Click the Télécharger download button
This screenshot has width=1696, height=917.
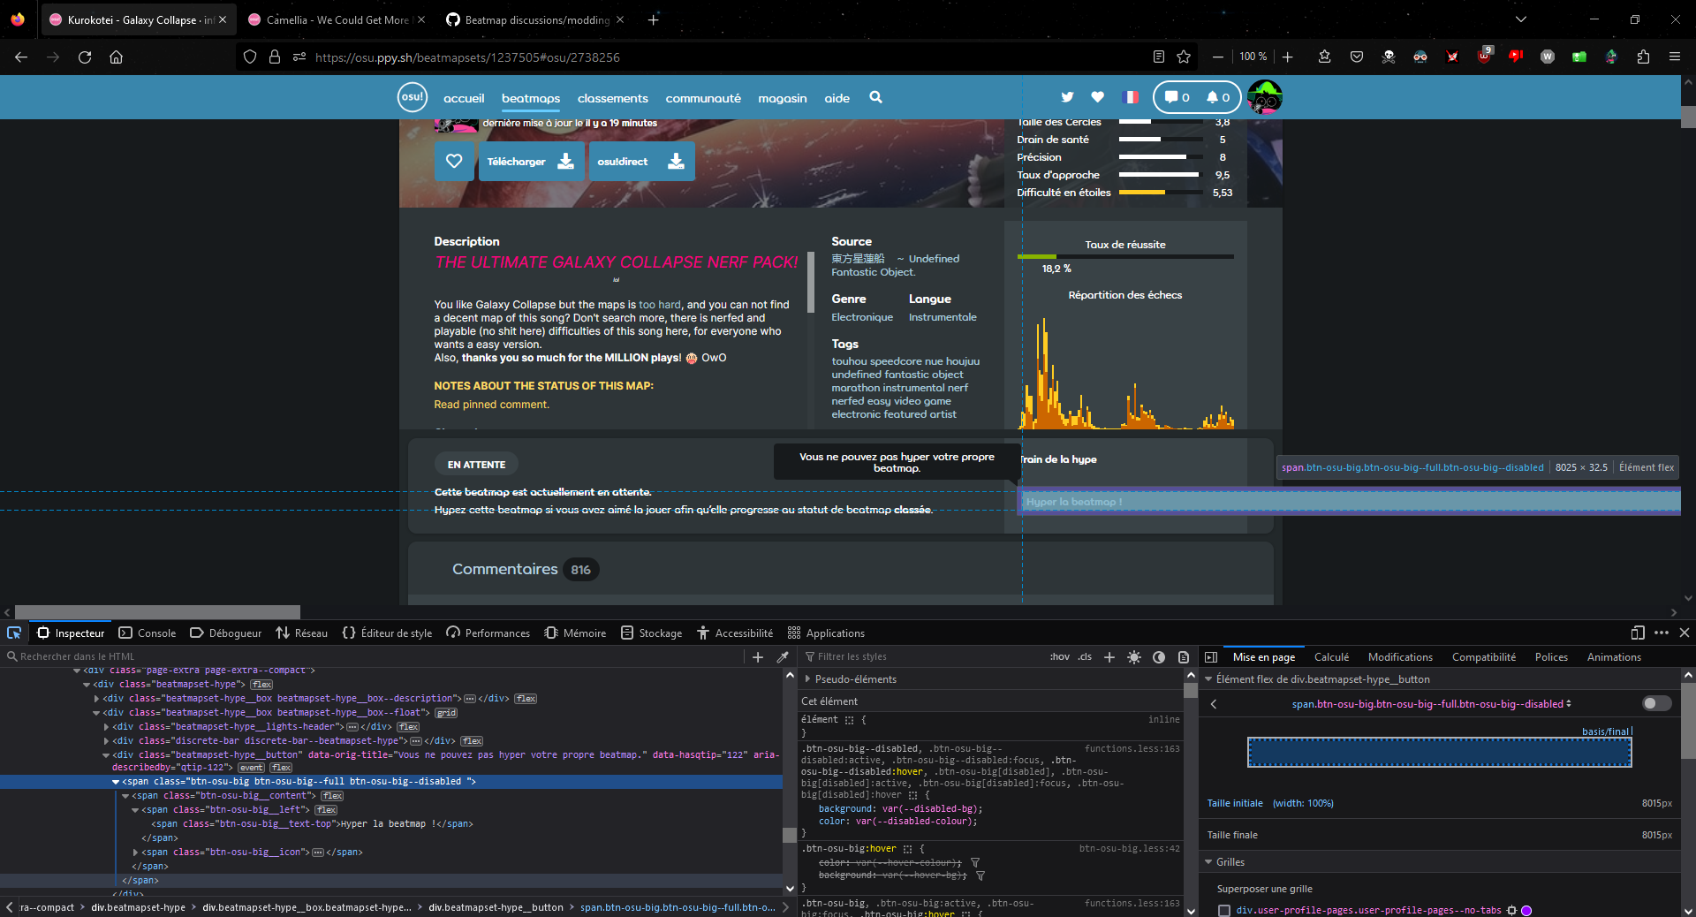(x=532, y=162)
